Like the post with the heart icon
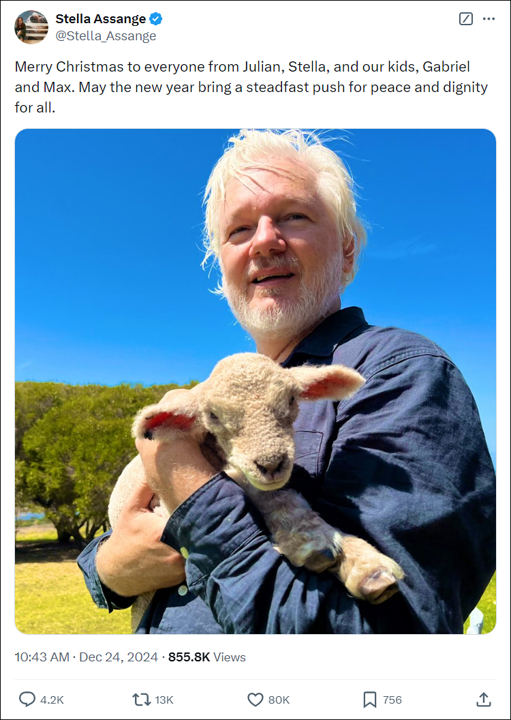Screen dimensions: 511x720 tap(255, 700)
